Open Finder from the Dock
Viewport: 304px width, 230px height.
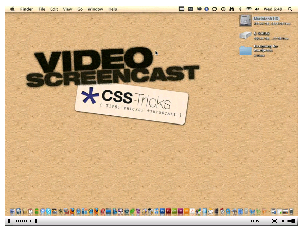pos(12,211)
